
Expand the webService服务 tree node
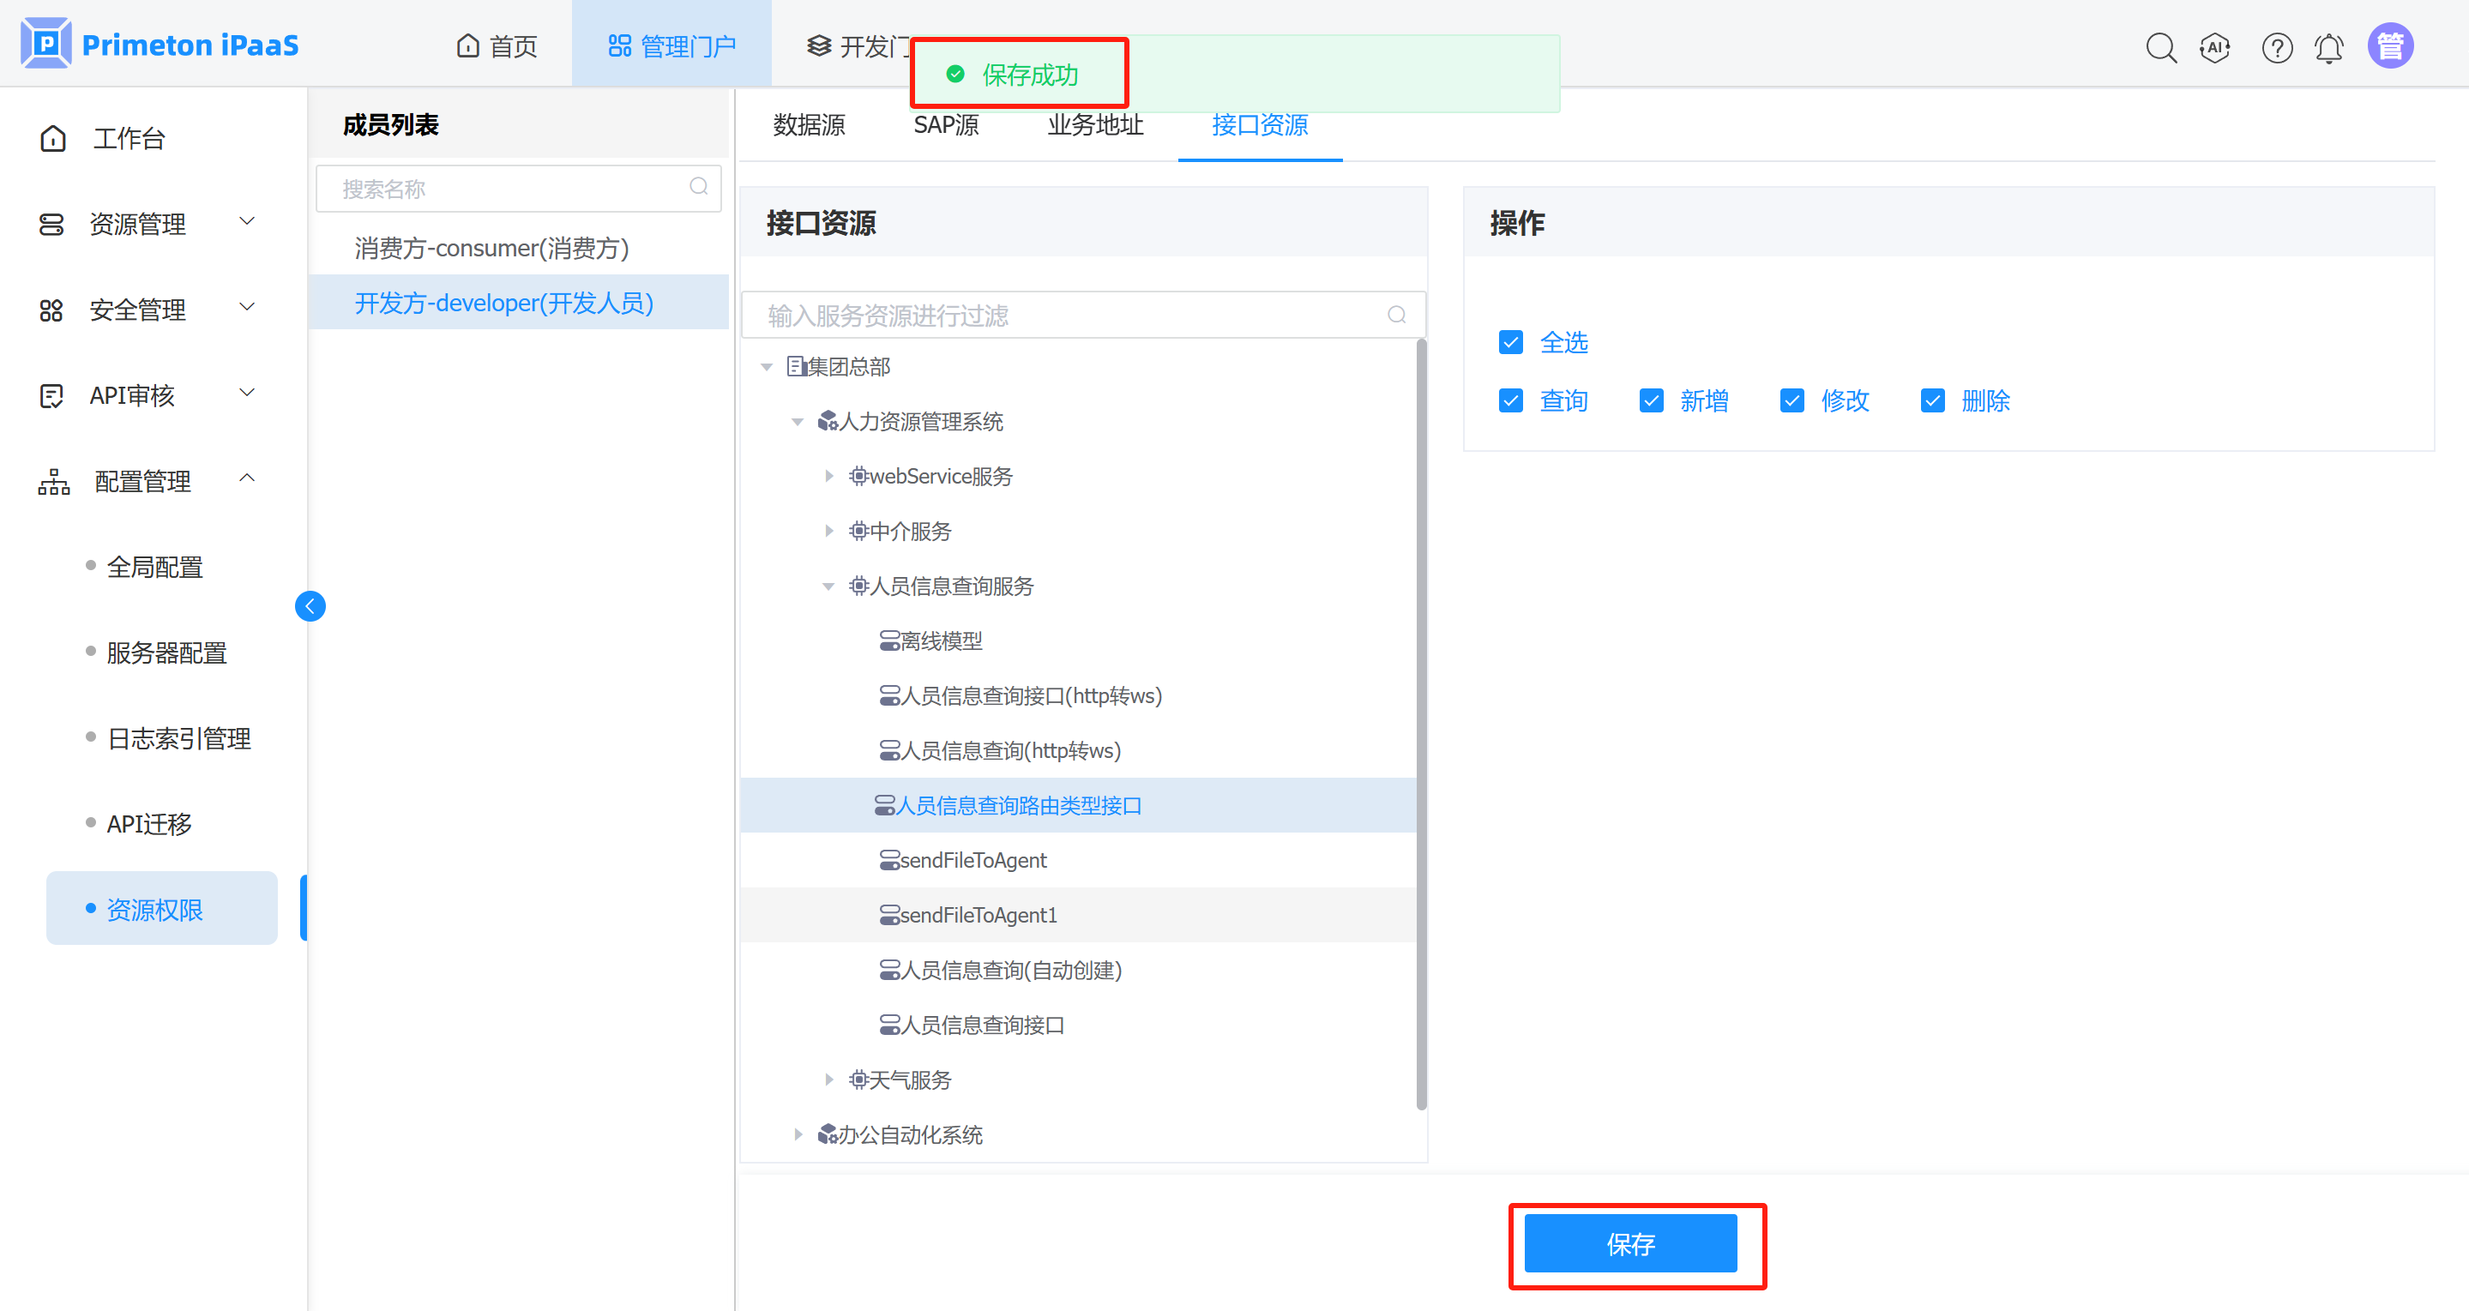coord(829,476)
